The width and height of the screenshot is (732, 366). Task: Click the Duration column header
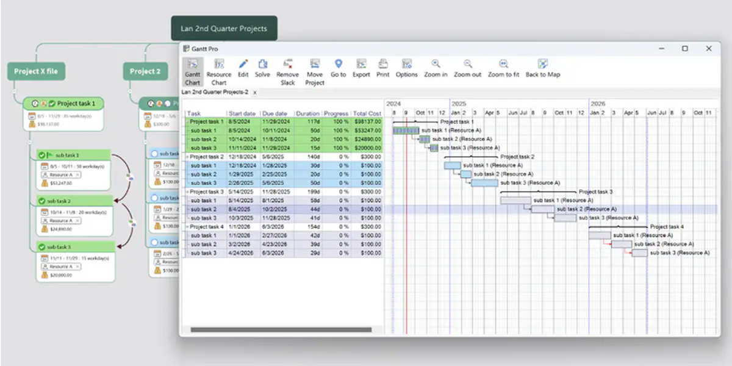pyautogui.click(x=307, y=113)
